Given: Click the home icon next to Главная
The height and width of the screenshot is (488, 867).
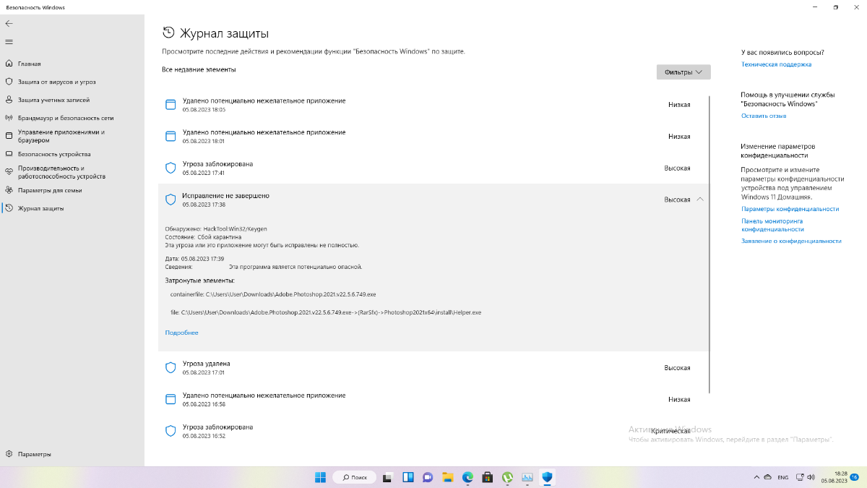Looking at the screenshot, I should point(9,64).
